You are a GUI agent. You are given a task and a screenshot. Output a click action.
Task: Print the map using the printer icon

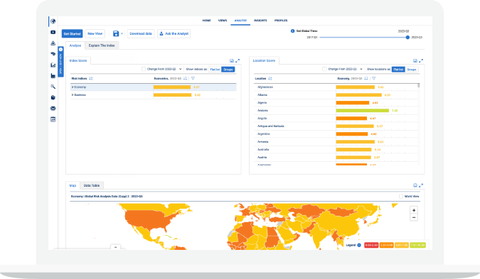click(415, 185)
